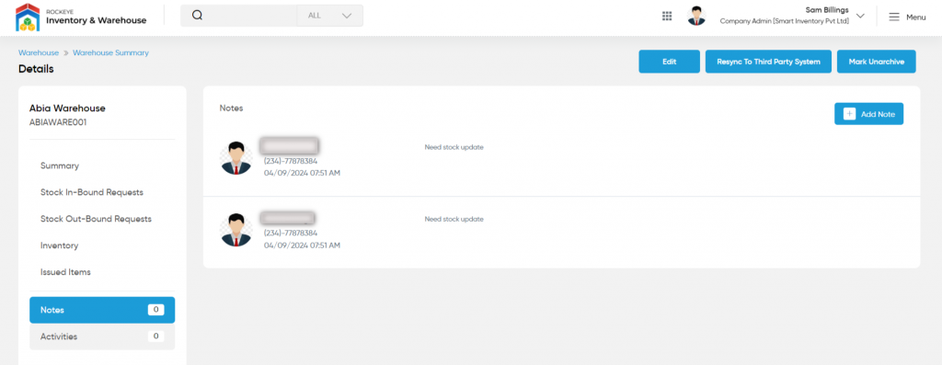The image size is (942, 365).
Task: Click second note's phone number (234)-77878384
Action: pos(291,234)
